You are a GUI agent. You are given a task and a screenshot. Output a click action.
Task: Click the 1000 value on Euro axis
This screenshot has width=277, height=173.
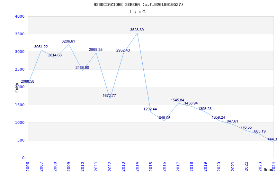click(20, 123)
